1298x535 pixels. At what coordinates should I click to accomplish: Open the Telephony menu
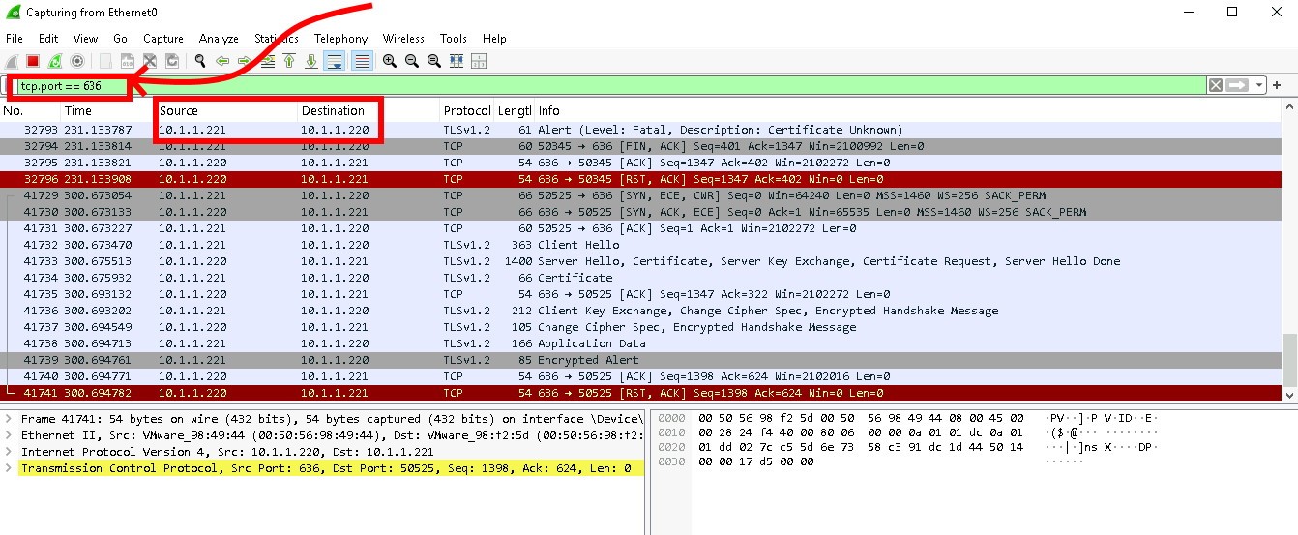click(340, 39)
